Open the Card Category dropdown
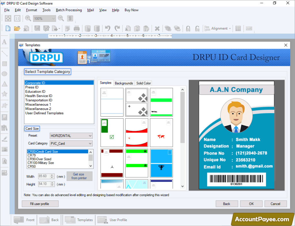The height and width of the screenshot is (226, 295). [x=71, y=143]
